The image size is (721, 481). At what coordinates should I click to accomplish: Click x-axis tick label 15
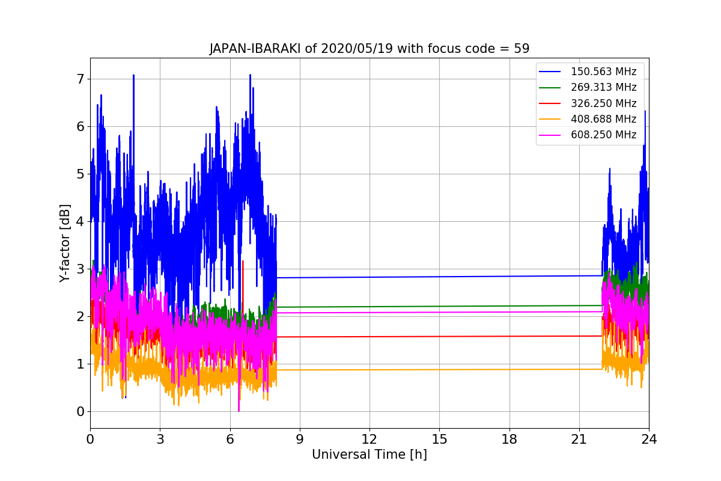click(x=439, y=440)
